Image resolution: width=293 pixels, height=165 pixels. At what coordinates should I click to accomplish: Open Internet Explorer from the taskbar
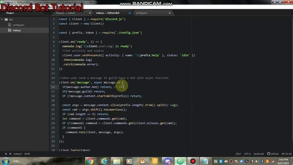104,161
